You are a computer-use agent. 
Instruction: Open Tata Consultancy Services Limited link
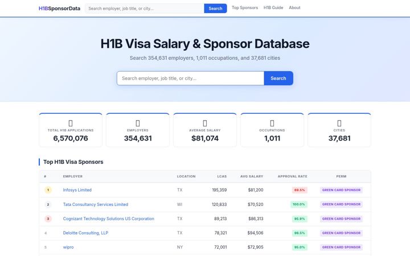(96, 204)
